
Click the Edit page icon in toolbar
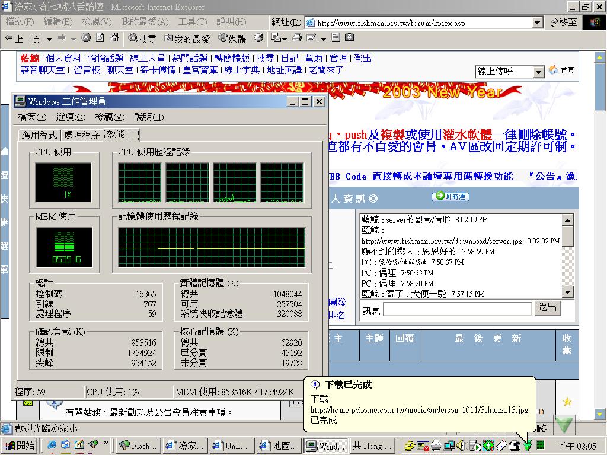[311, 38]
